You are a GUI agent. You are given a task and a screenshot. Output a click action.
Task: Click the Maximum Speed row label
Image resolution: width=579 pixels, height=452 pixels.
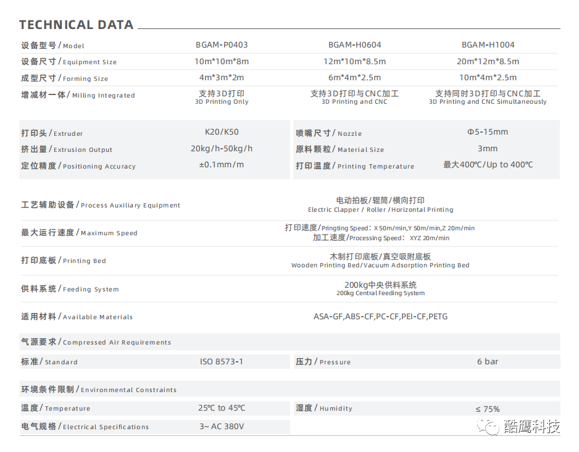point(79,233)
